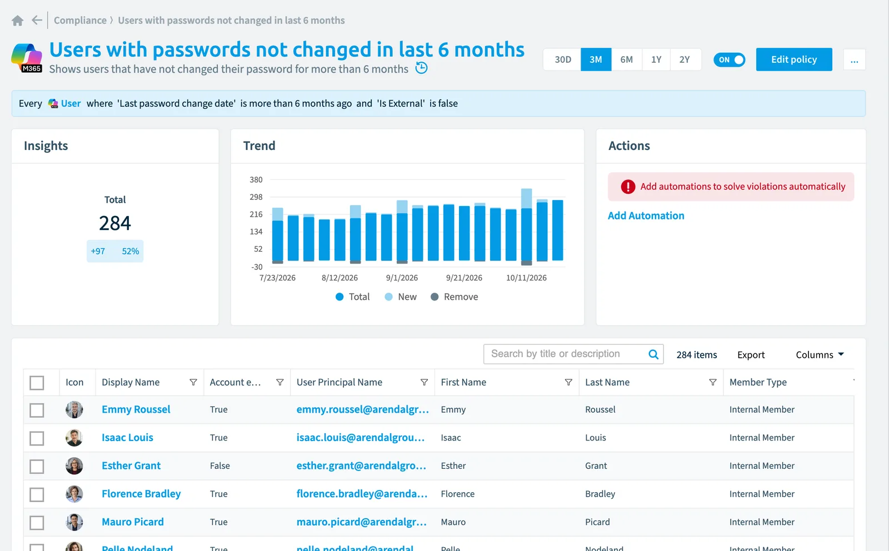The height and width of the screenshot is (551, 889).
Task: Check the select-all header checkbox
Action: (37, 383)
